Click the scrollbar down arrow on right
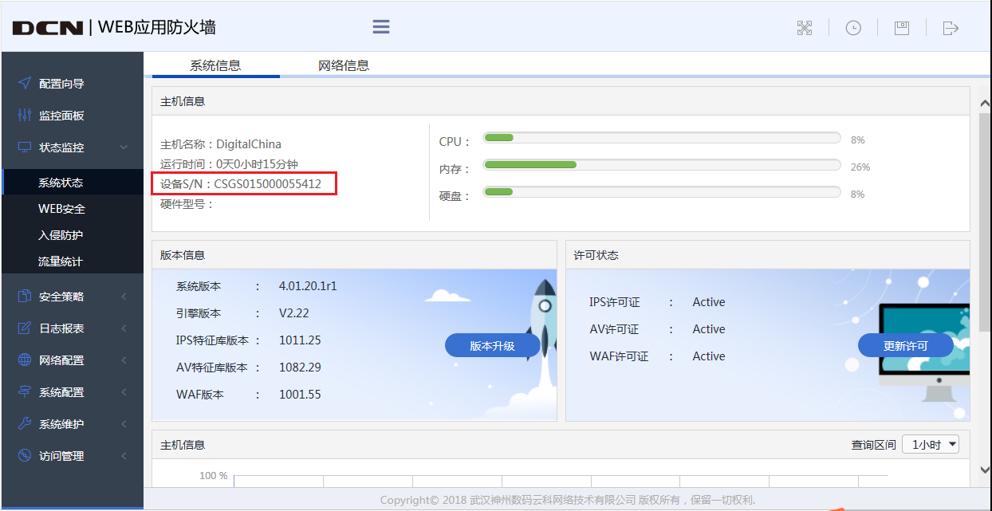The image size is (992, 511). click(x=984, y=470)
